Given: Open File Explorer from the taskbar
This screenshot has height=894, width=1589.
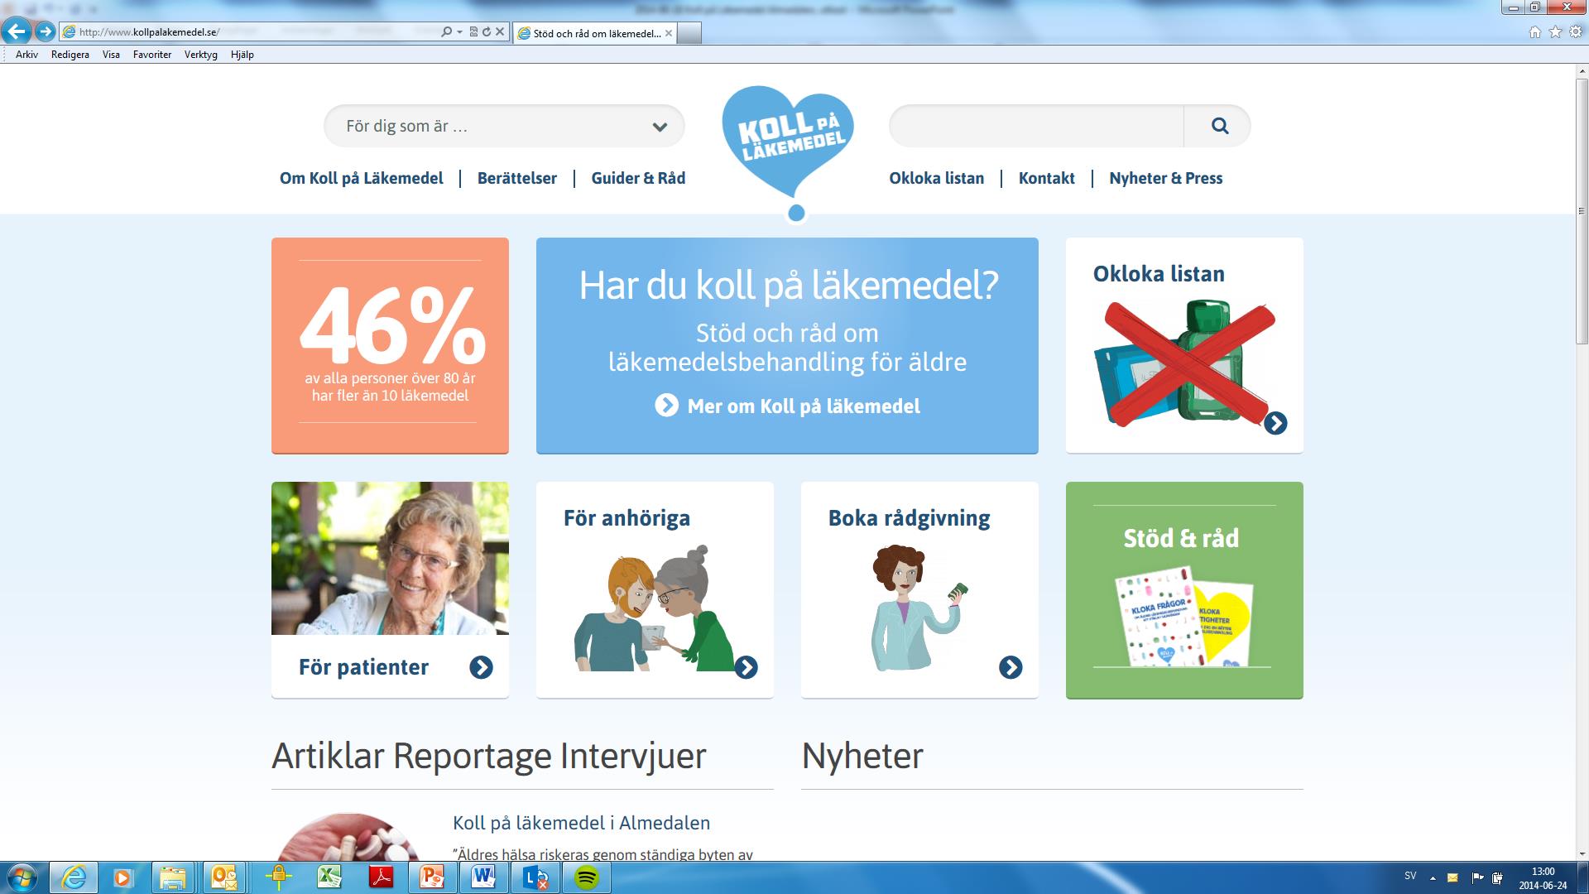Looking at the screenshot, I should [x=173, y=877].
